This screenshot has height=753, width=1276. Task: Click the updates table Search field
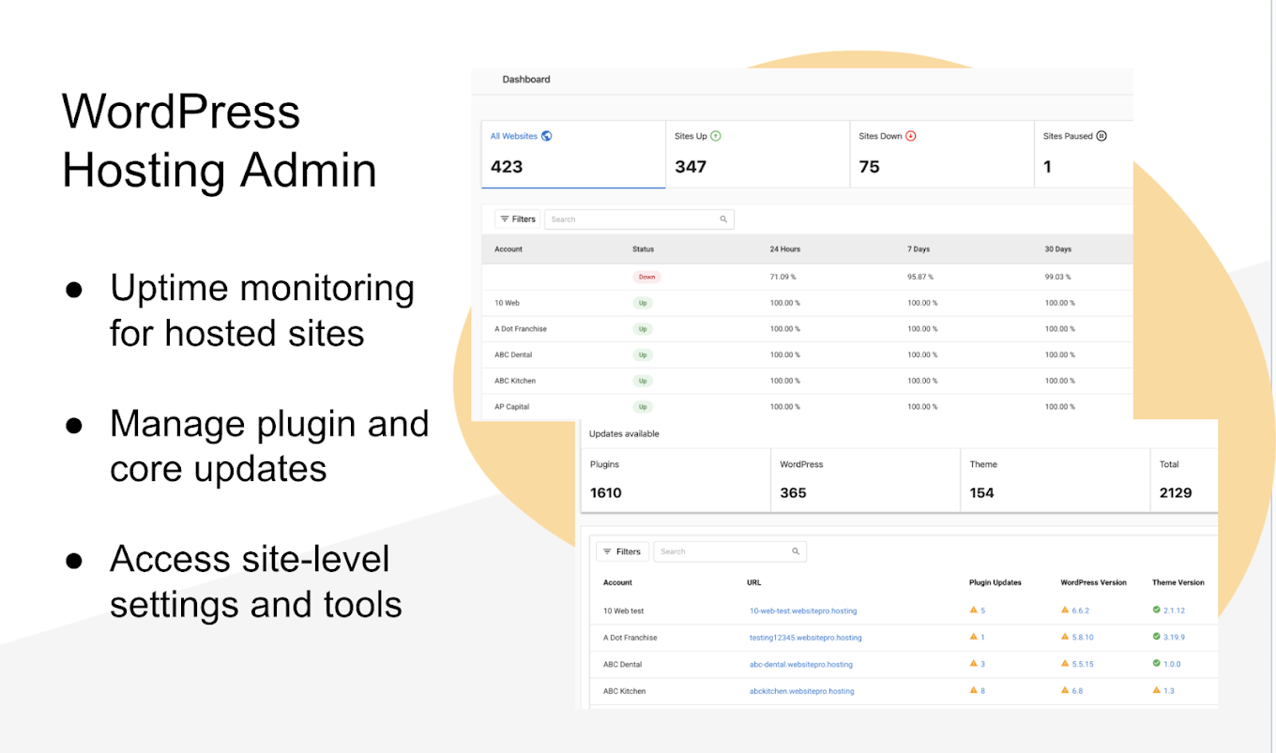722,551
